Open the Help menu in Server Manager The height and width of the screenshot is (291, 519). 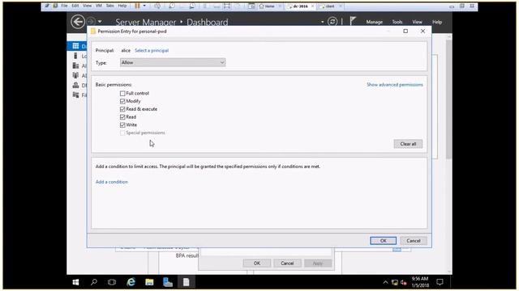coord(437,22)
